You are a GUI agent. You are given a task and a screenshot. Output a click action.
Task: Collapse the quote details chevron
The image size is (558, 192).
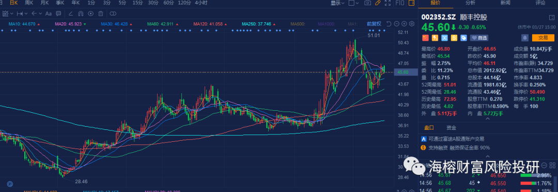[x=488, y=119]
